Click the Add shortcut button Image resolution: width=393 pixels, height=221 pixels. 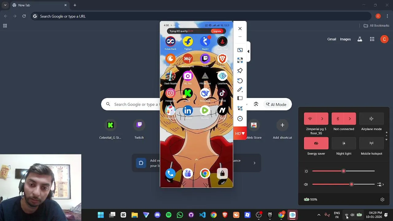pos(282,129)
